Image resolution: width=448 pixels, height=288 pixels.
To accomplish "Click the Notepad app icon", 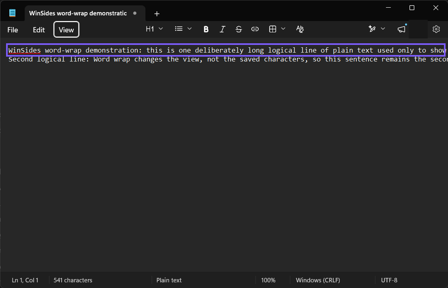I will 12,13.
